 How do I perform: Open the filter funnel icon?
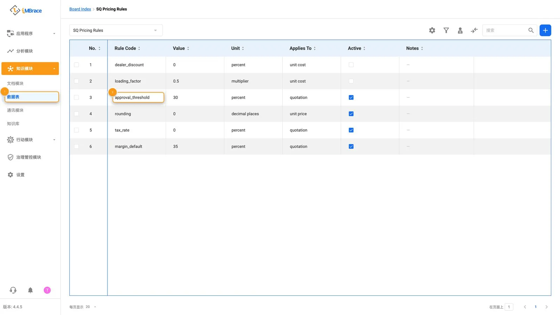446,30
